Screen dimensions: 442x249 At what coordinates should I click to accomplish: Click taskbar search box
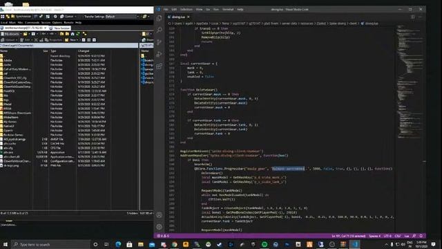click(x=51, y=244)
